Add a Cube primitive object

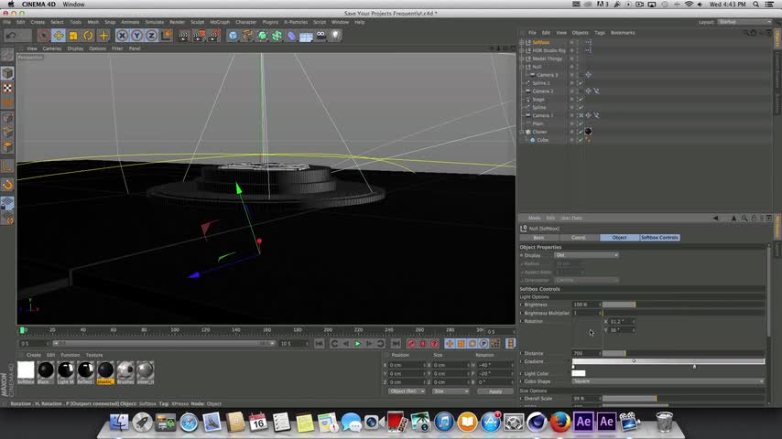click(x=233, y=36)
